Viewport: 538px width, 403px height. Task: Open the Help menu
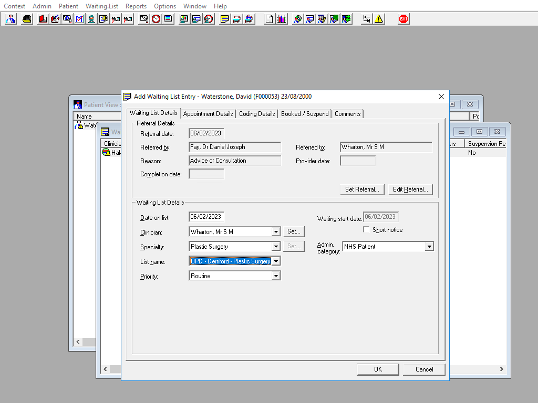pyautogui.click(x=220, y=6)
